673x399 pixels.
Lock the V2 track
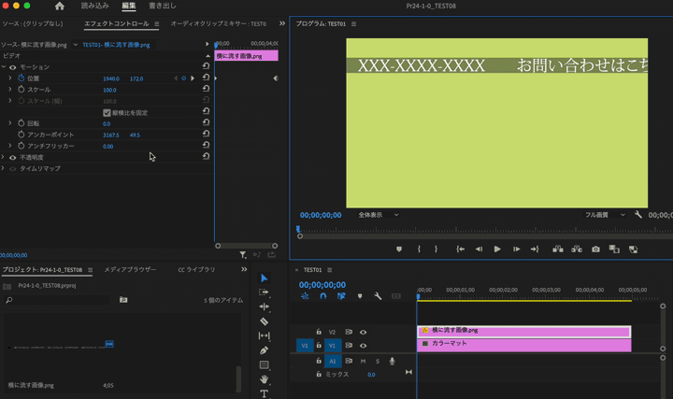pyautogui.click(x=319, y=332)
